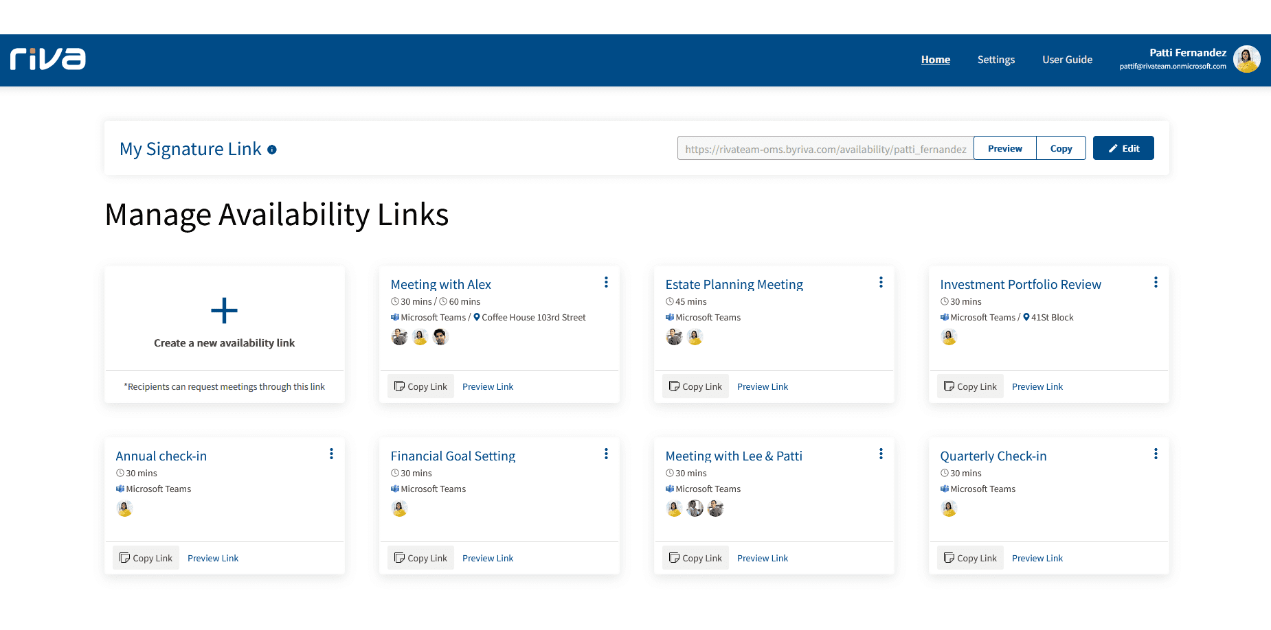
Task: Click the info icon beside My Signature Link
Action: coord(272,150)
